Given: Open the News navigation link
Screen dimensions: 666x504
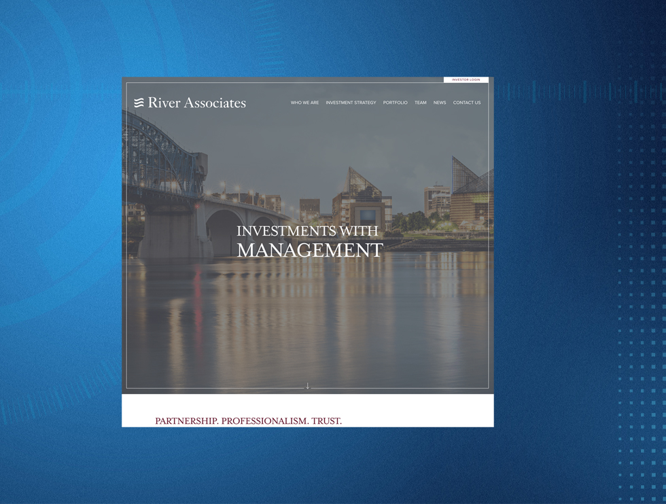Looking at the screenshot, I should [x=440, y=103].
